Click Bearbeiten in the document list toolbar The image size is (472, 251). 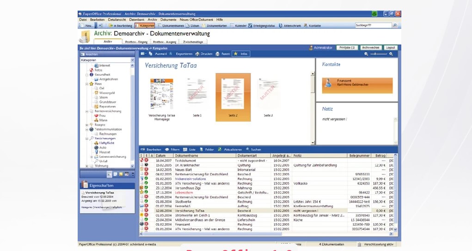point(151,149)
